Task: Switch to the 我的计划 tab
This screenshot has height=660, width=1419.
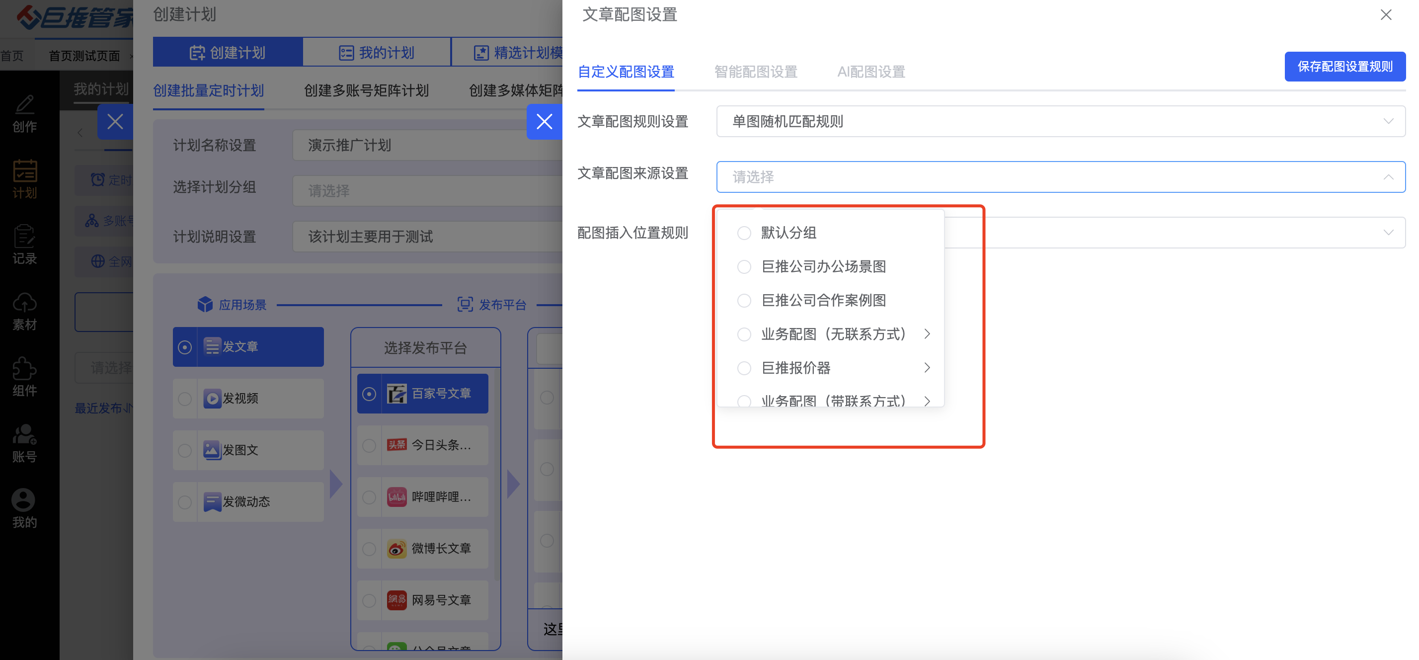Action: click(x=376, y=52)
